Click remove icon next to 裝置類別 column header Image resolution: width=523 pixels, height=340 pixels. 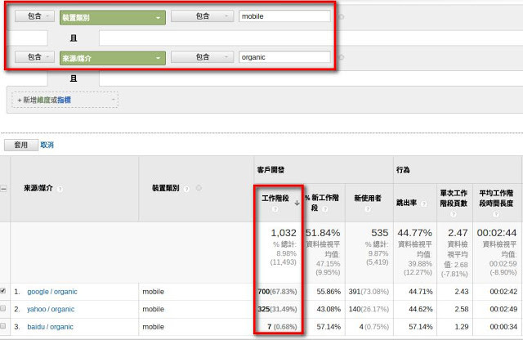pyautogui.click(x=199, y=187)
